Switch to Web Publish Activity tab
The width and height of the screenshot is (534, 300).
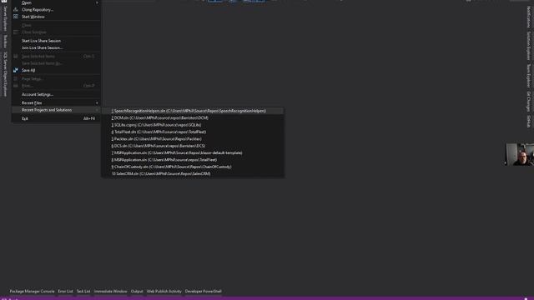coord(164,291)
